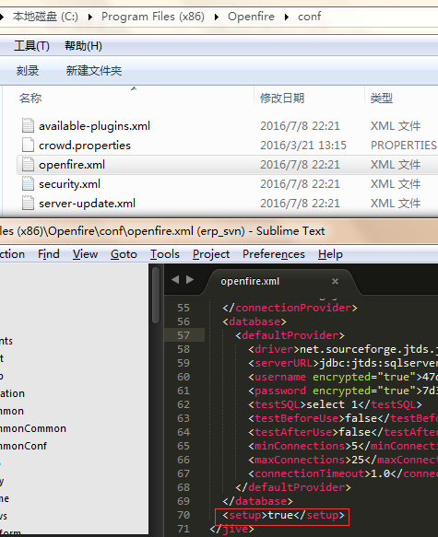The width and height of the screenshot is (438, 537).
Task: Expand dropdown arrow after Openfire breadcrumb
Action: 287,17
